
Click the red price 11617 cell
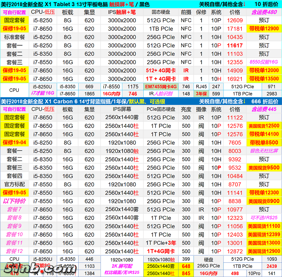pos(235,45)
